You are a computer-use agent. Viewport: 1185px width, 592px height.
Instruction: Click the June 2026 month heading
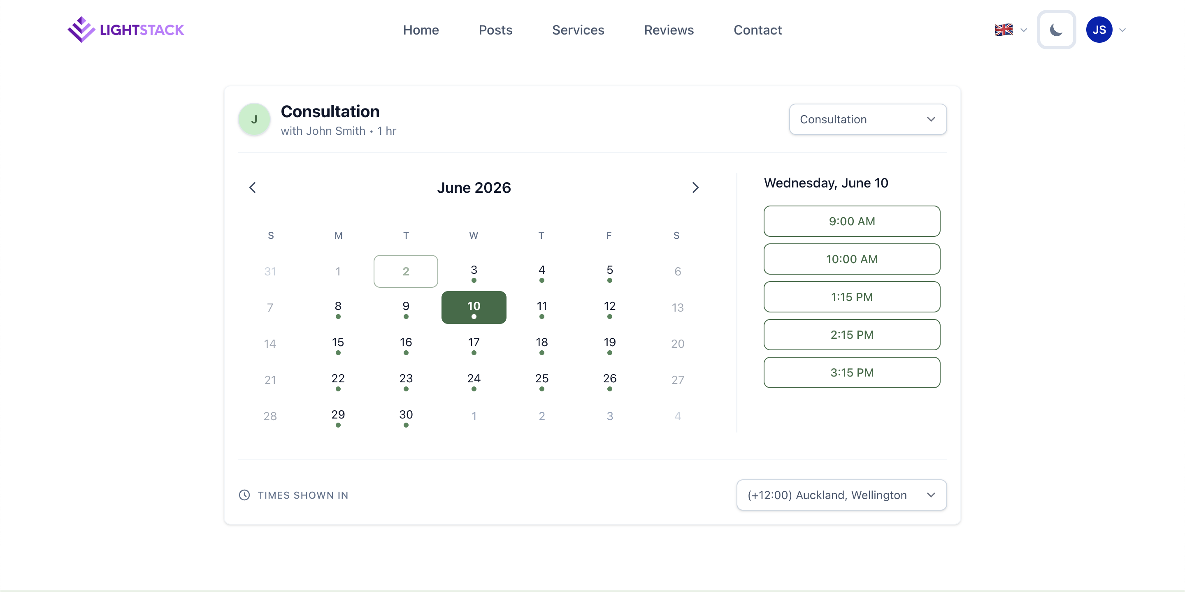pyautogui.click(x=474, y=187)
